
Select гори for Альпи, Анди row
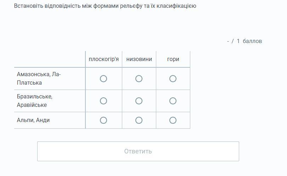click(173, 120)
